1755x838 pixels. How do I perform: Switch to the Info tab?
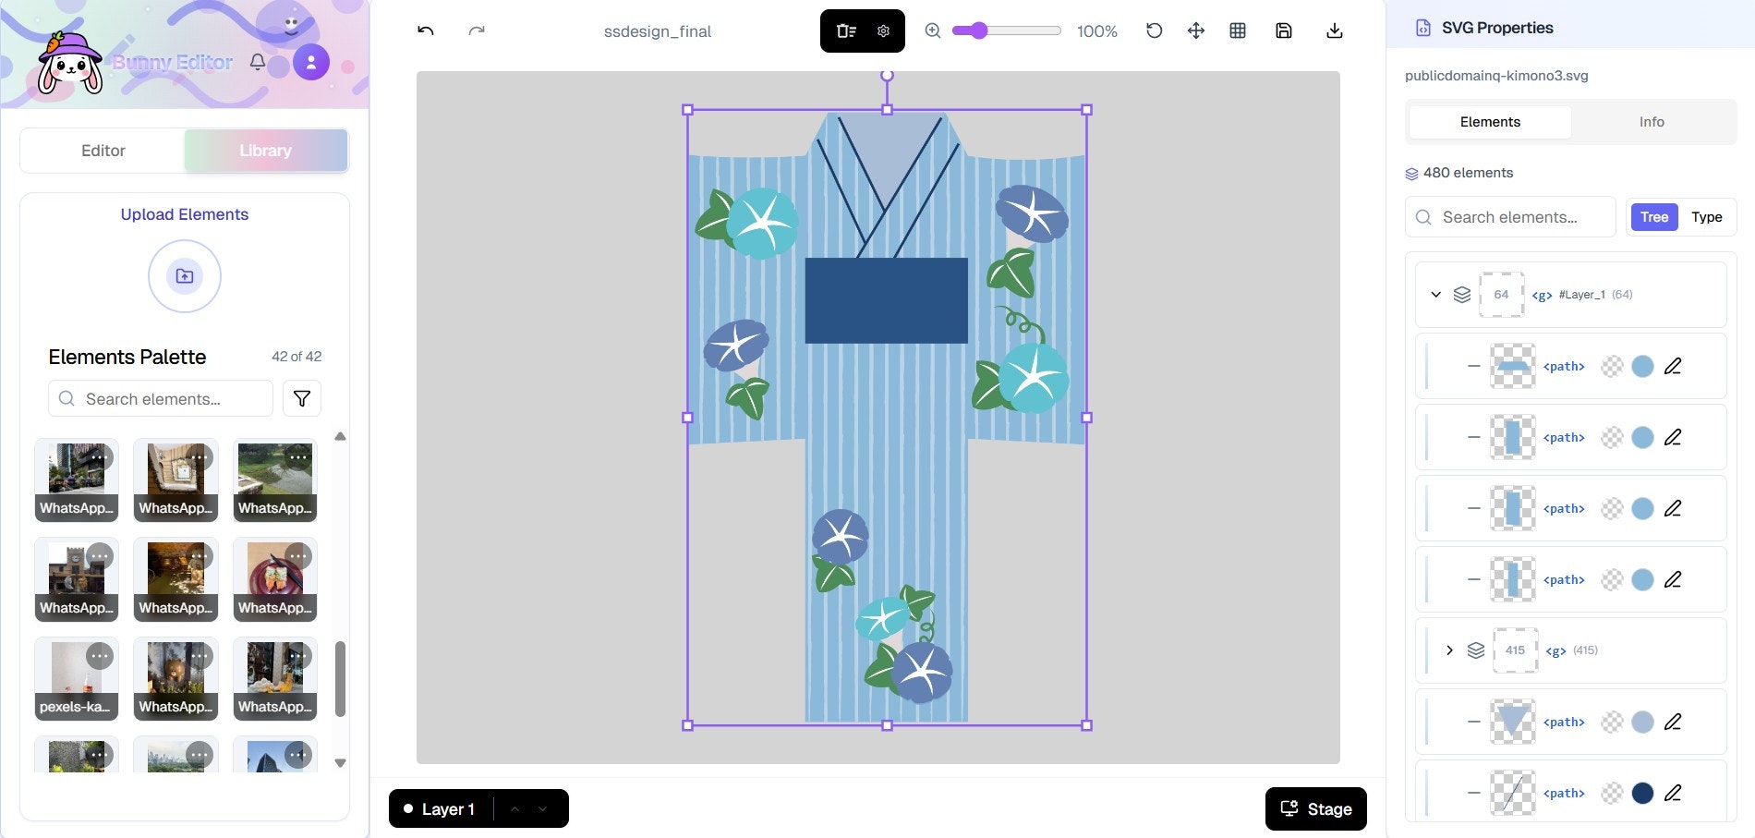point(1651,121)
